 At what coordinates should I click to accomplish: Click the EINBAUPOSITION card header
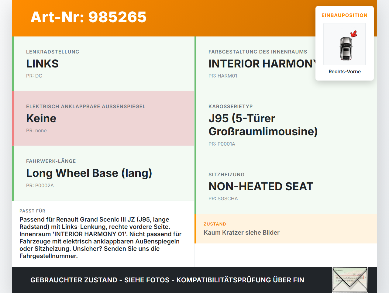[x=344, y=15]
